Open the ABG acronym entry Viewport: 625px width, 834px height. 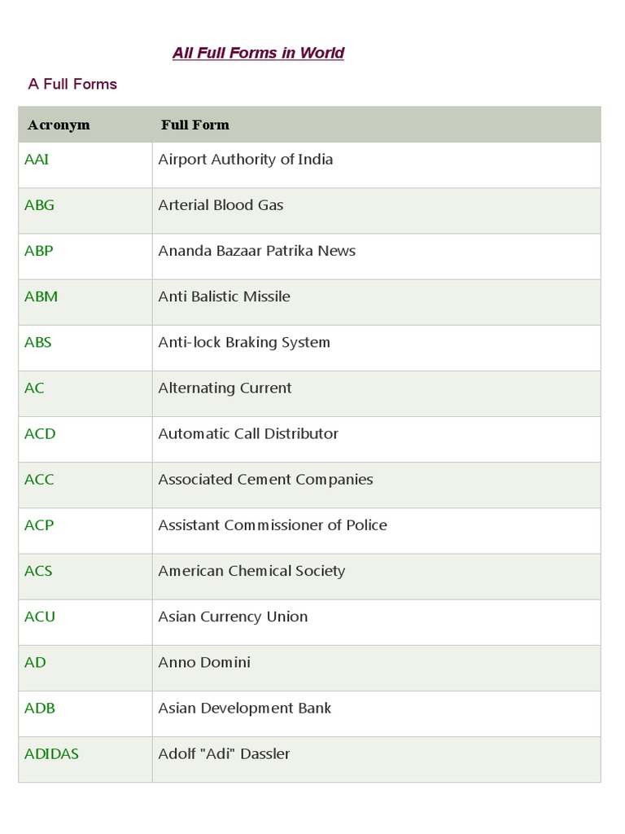coord(39,205)
